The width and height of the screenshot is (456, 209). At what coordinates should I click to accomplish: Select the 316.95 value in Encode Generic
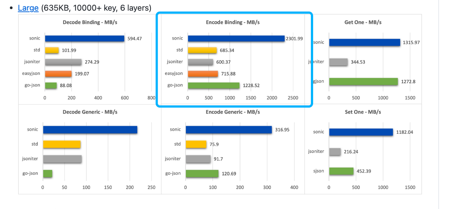pyautogui.click(x=282, y=130)
